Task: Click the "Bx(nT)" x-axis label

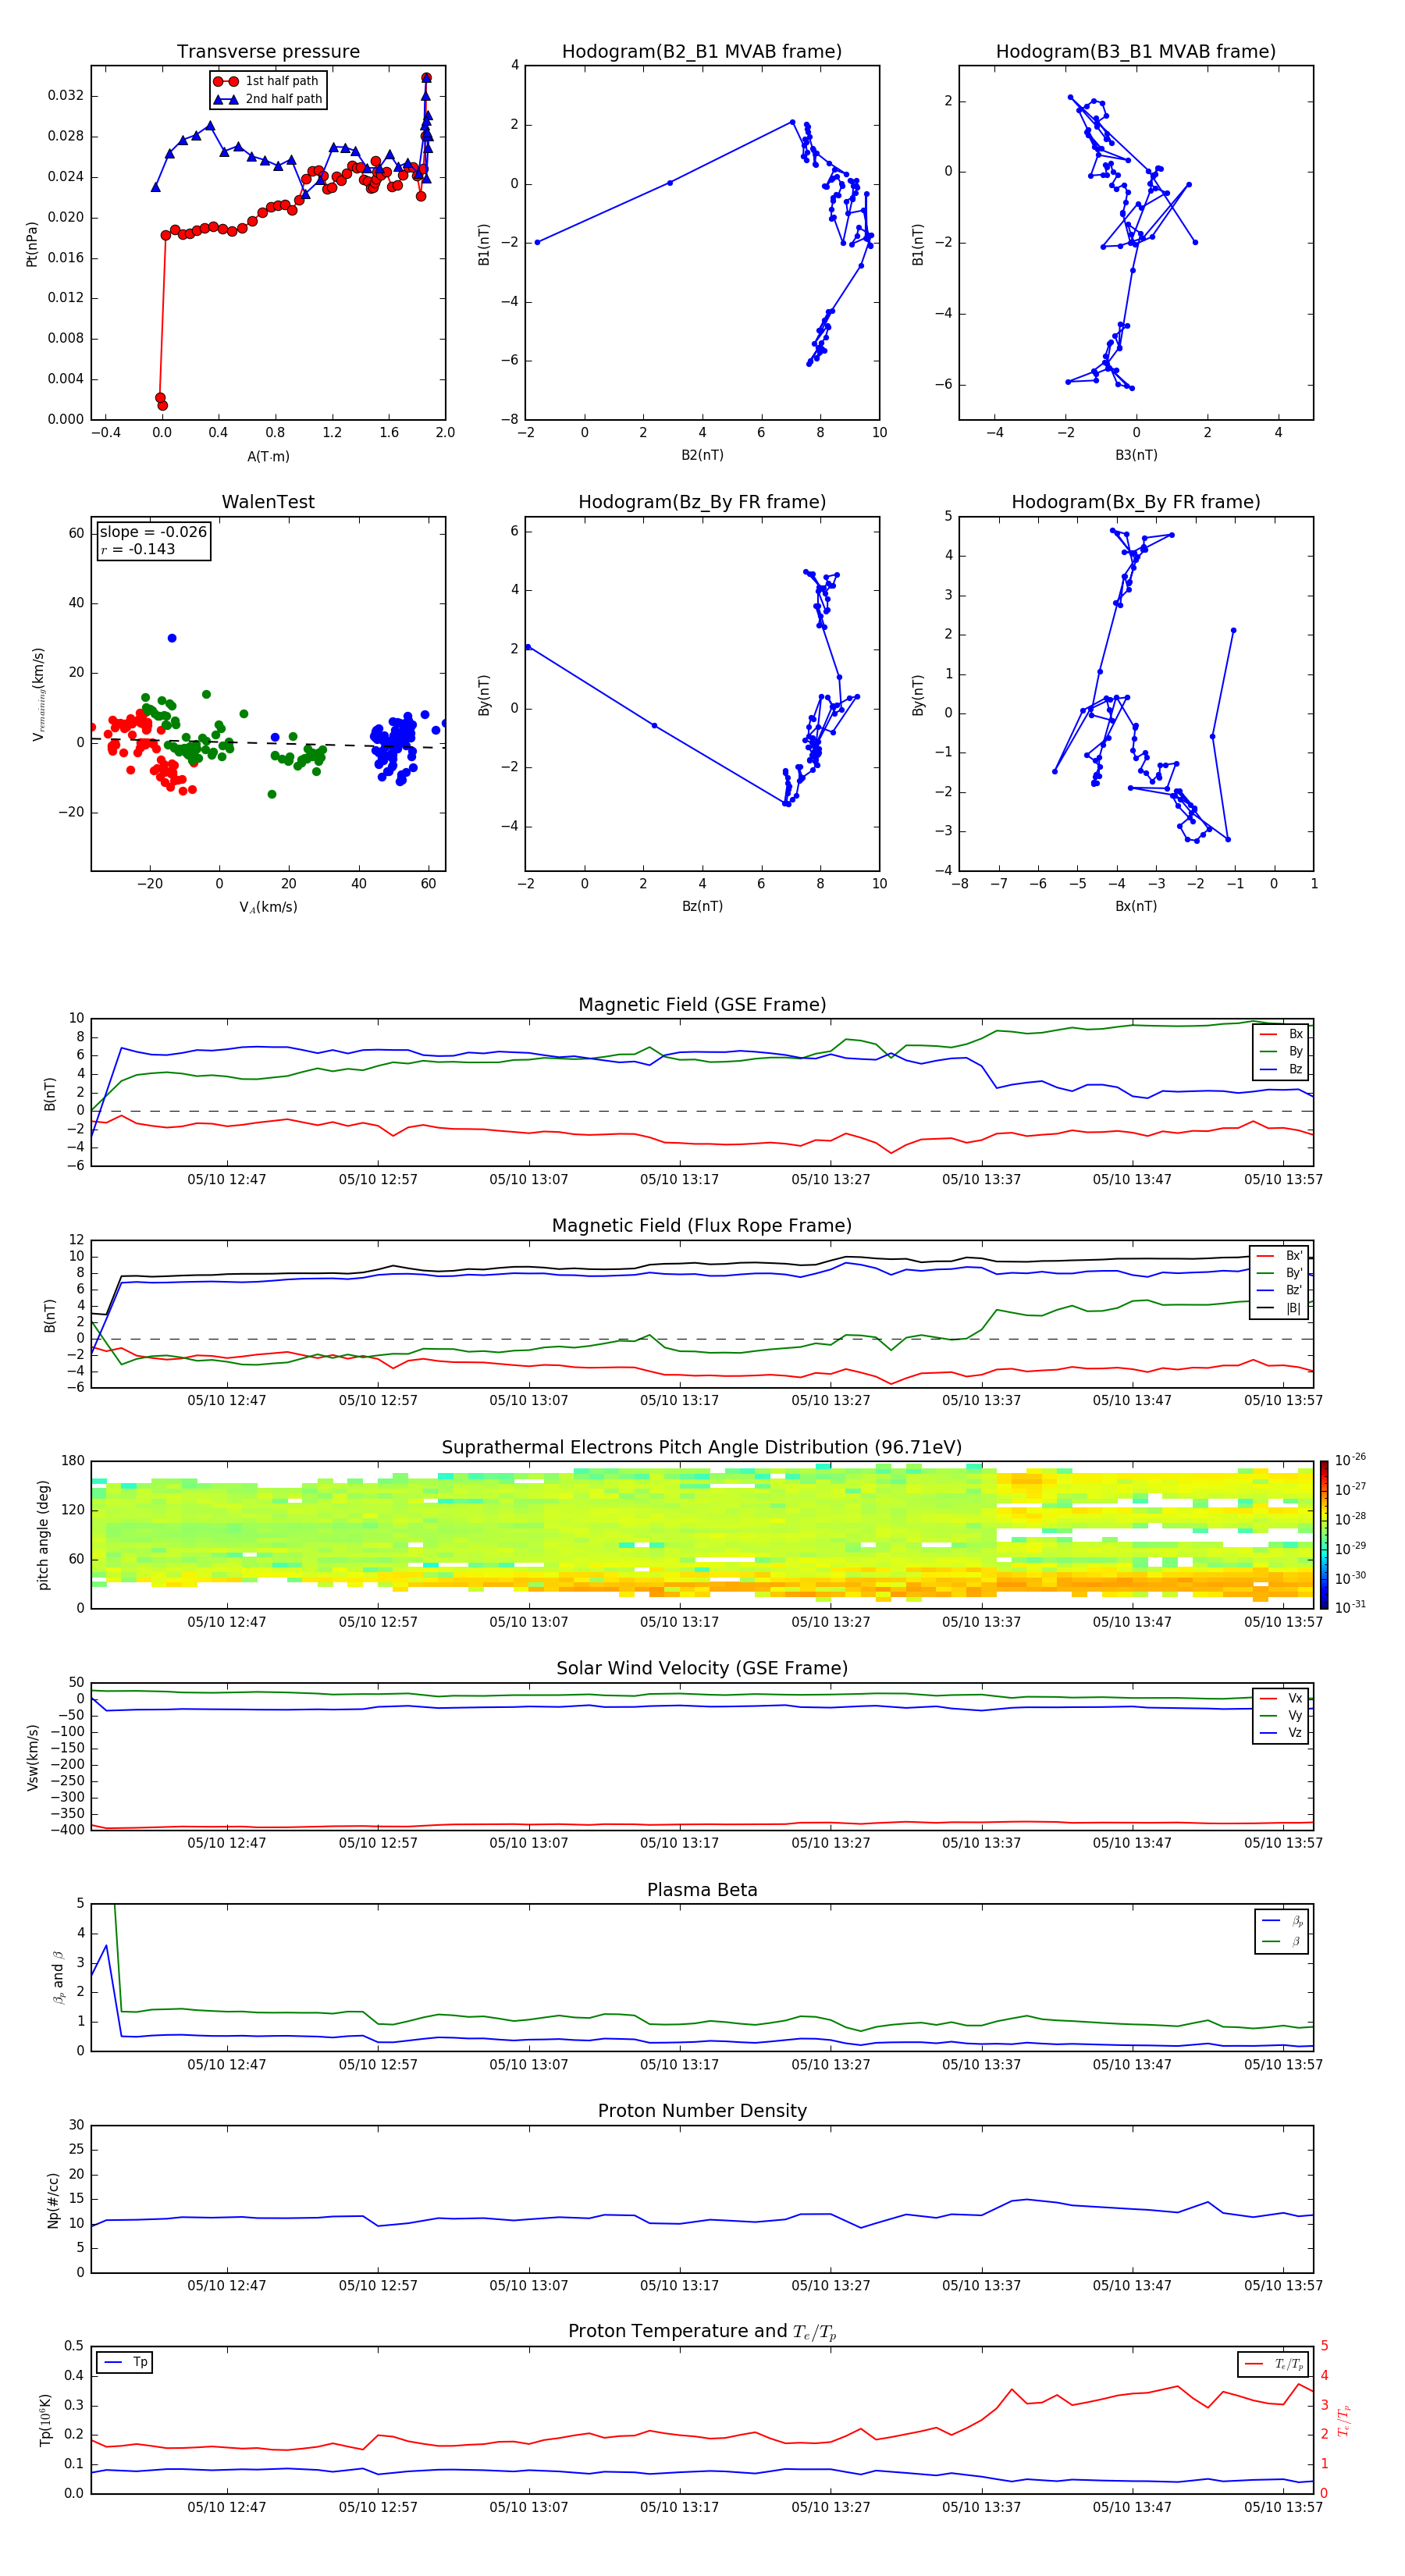Action: (1136, 907)
